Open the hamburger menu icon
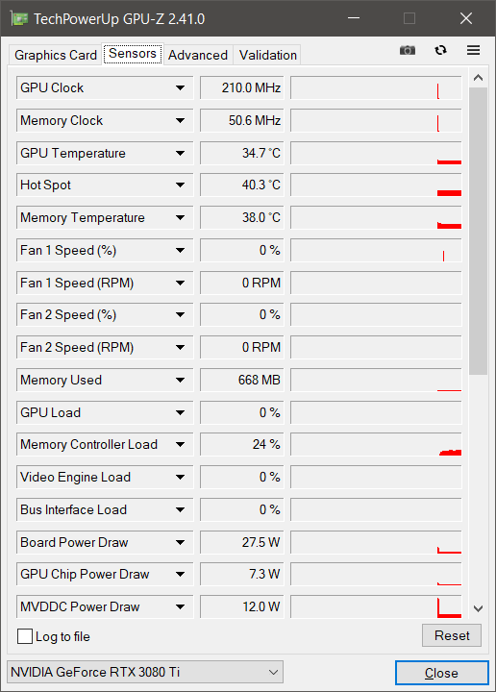The height and width of the screenshot is (692, 496). 473,50
